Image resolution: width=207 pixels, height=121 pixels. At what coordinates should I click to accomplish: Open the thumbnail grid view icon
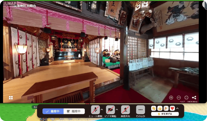(11, 98)
